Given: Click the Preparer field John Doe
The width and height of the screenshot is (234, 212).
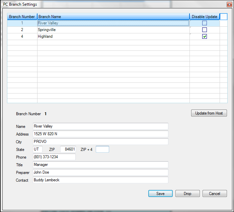Looking at the screenshot, I should pyautogui.click(x=100, y=172).
